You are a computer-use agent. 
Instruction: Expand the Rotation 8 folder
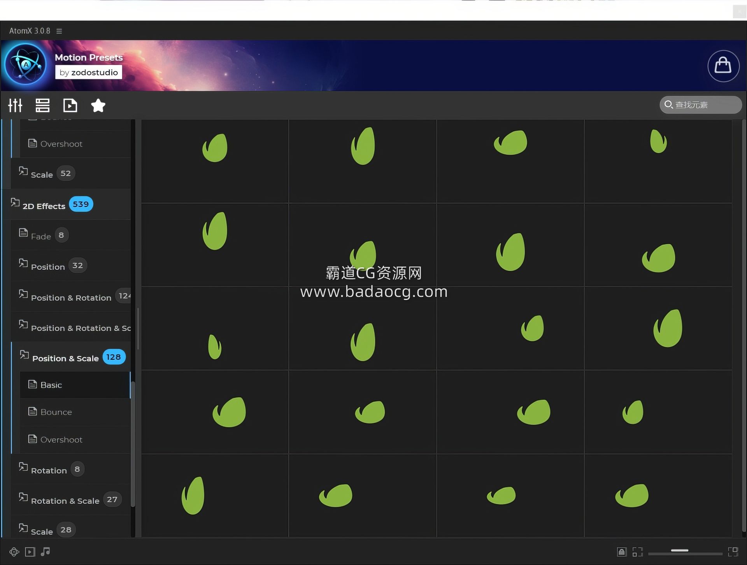(71, 469)
